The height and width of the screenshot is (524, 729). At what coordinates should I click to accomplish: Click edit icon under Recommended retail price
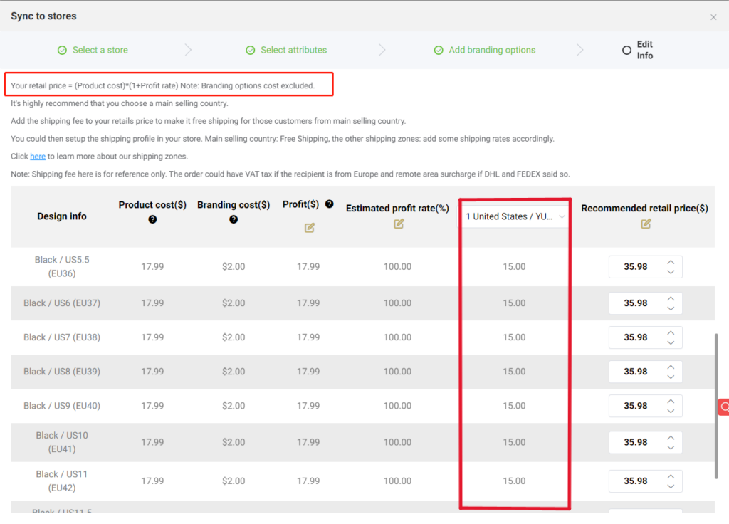click(645, 224)
